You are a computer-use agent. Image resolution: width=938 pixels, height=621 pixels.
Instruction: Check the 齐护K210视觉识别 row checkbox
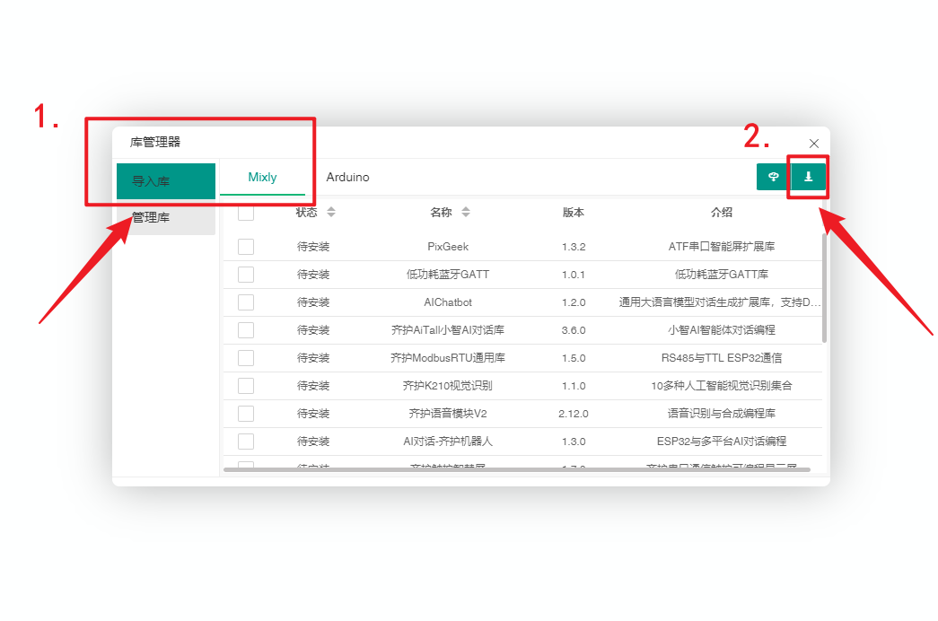[x=246, y=386]
